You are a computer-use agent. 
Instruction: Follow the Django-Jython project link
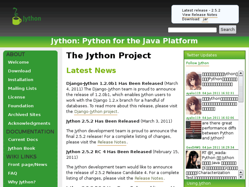point(96,112)
